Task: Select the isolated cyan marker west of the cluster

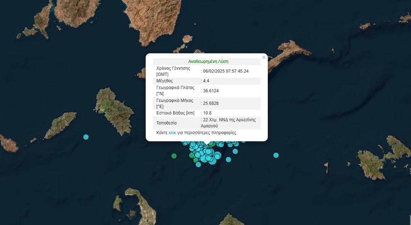Action: tap(86, 137)
